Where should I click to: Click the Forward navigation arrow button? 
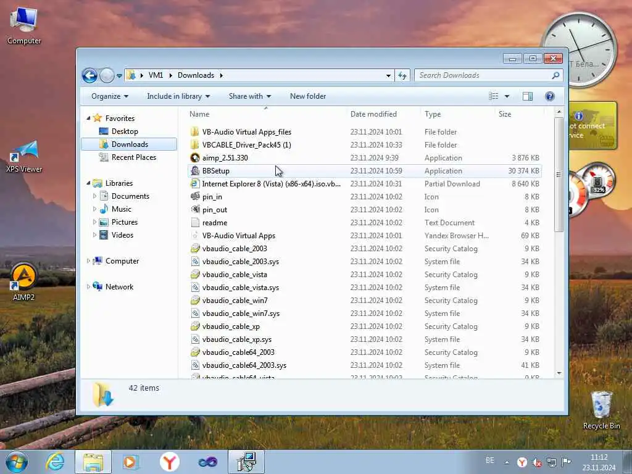point(107,75)
